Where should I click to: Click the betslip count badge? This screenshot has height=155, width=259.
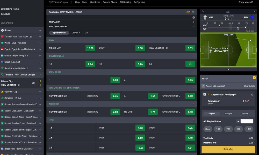[254, 78]
